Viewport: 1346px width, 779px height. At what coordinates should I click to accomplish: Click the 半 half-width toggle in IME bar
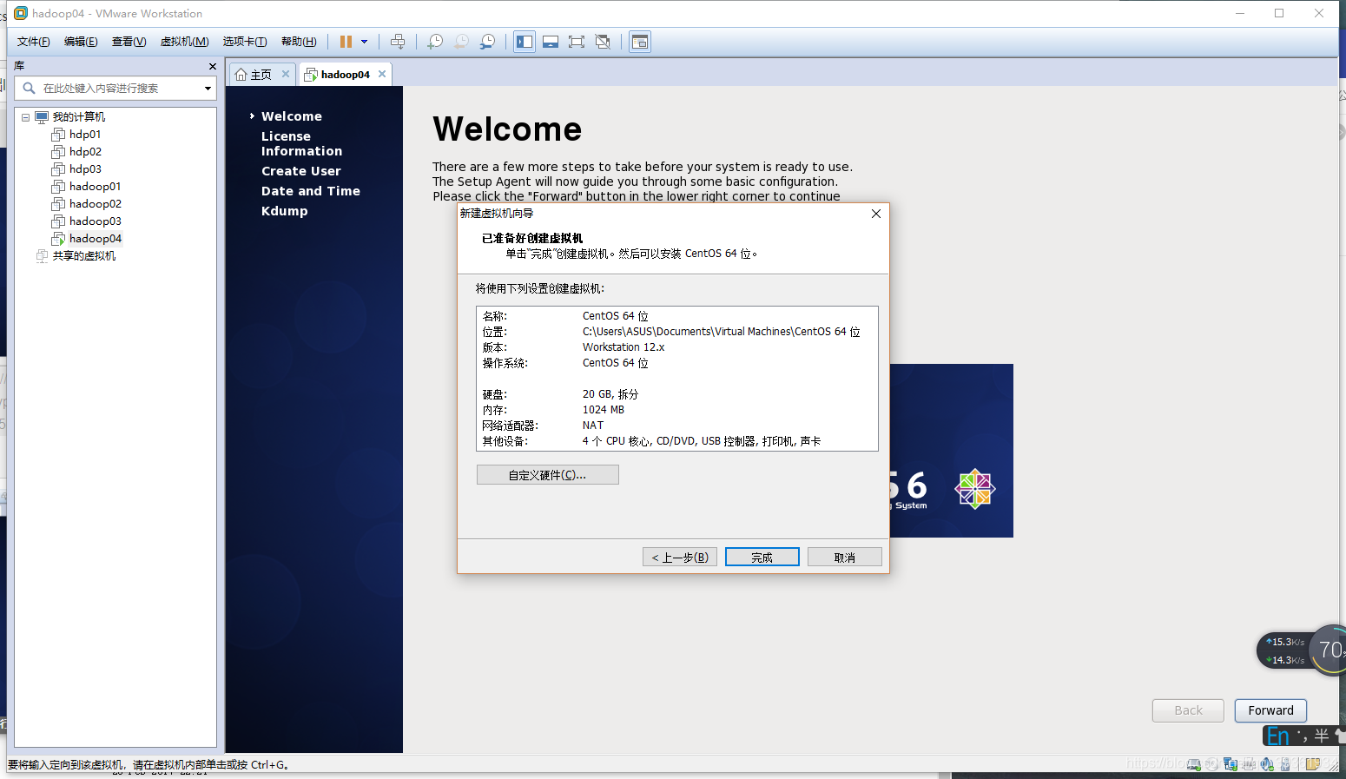pos(1322,736)
